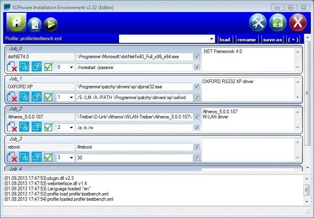Click green checkmark icon in Job_0

49,67
